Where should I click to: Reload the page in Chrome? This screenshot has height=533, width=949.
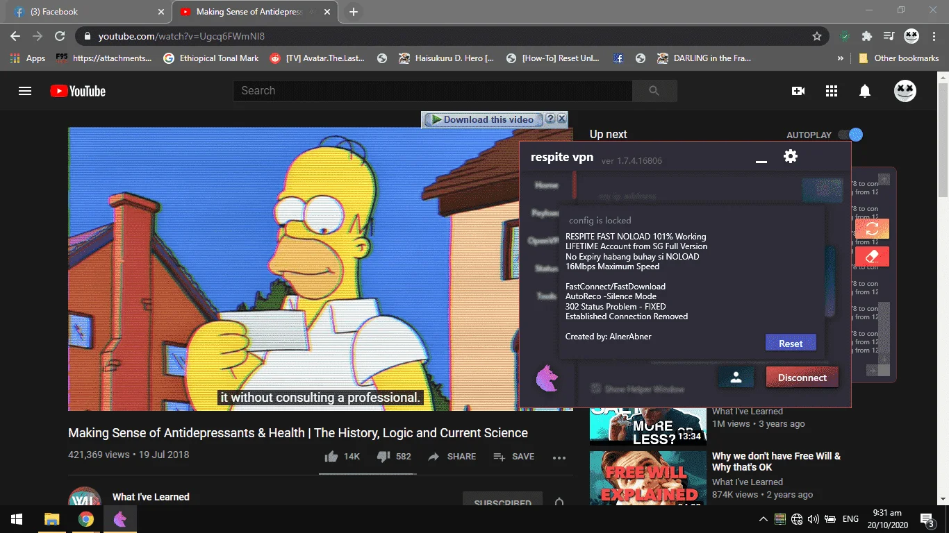[x=60, y=36]
